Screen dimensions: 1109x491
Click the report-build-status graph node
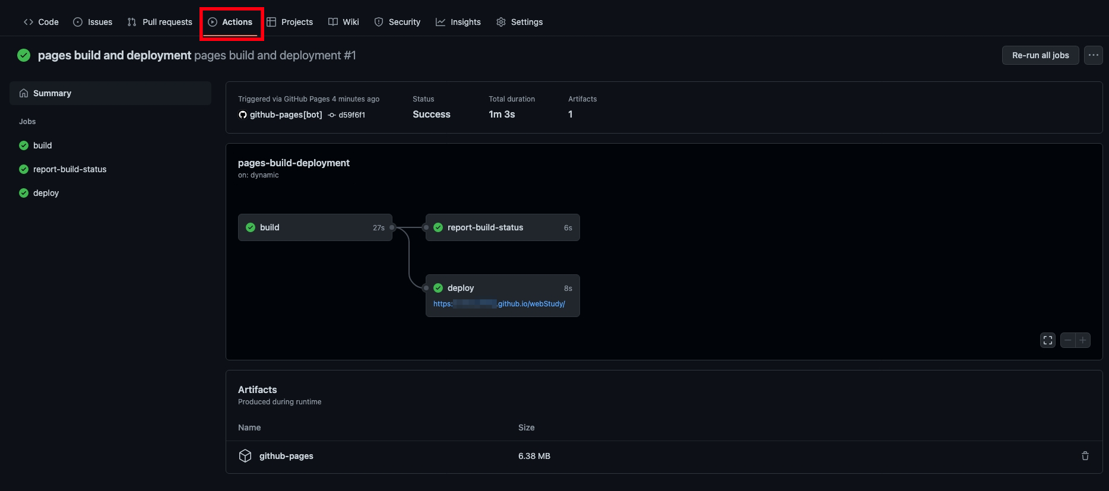(x=503, y=227)
